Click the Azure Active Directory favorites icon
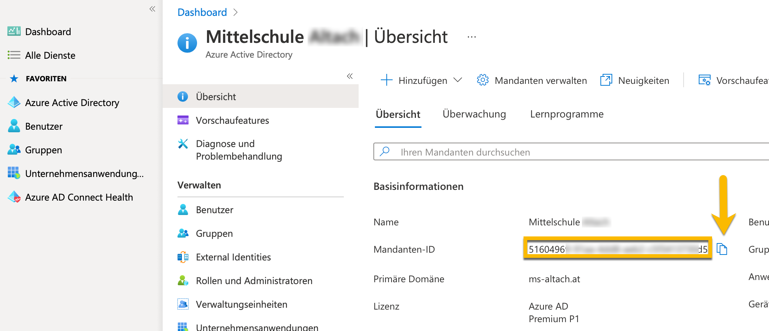This screenshot has width=769, height=331. pos(14,102)
